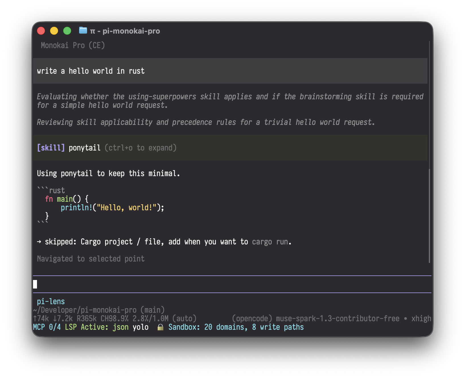Click 'Sandbox: 20 domains, 8 write paths'
Viewport: 465px width, 379px height.
click(x=236, y=327)
